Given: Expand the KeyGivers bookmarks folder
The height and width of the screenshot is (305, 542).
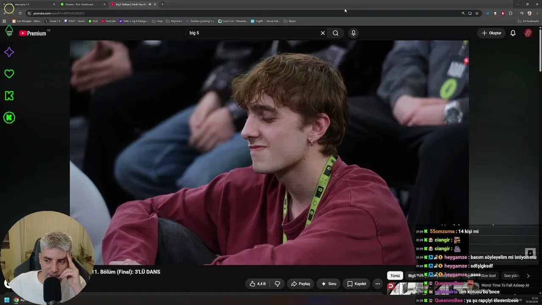Looking at the screenshot, I should click(x=174, y=21).
